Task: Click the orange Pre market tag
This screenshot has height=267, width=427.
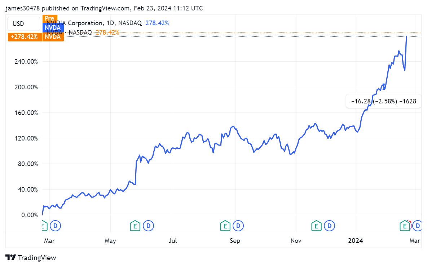Action: pyautogui.click(x=49, y=18)
